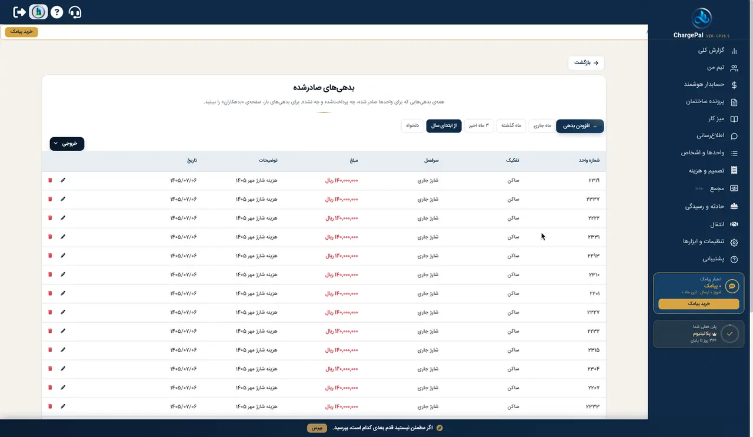The height and width of the screenshot is (437, 753).
Task: Click the پلاتینیوم current plan card
Action: (699, 333)
